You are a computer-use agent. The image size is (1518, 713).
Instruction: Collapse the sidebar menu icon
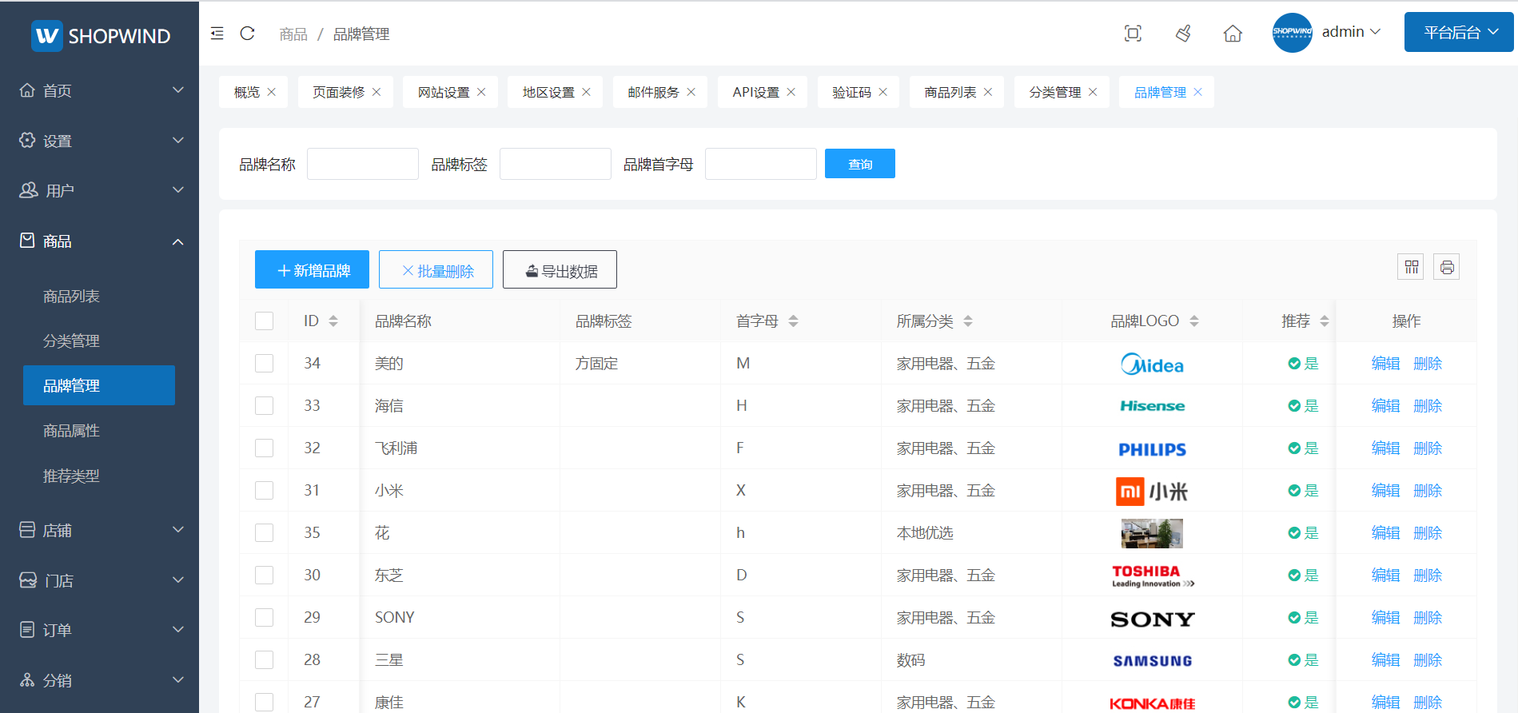click(217, 34)
